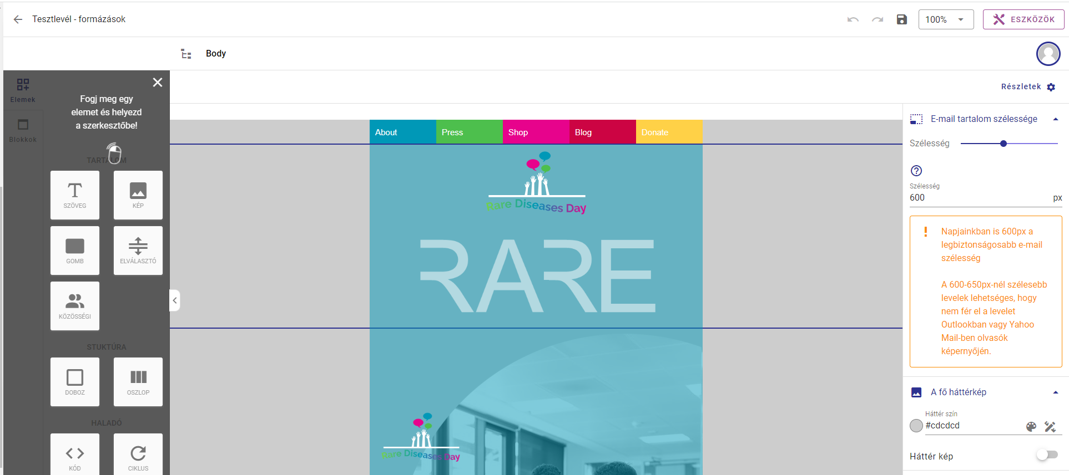Click the Shop menu item in the email
Screen dimensions: 1069x475
click(536, 132)
